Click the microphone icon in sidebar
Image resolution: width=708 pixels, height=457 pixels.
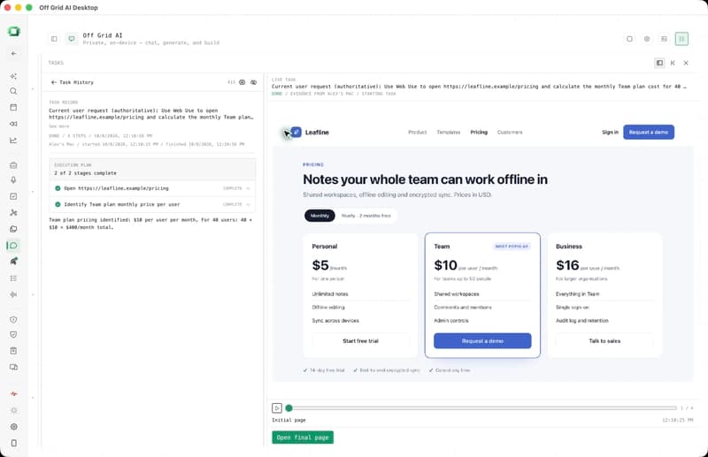(x=13, y=180)
